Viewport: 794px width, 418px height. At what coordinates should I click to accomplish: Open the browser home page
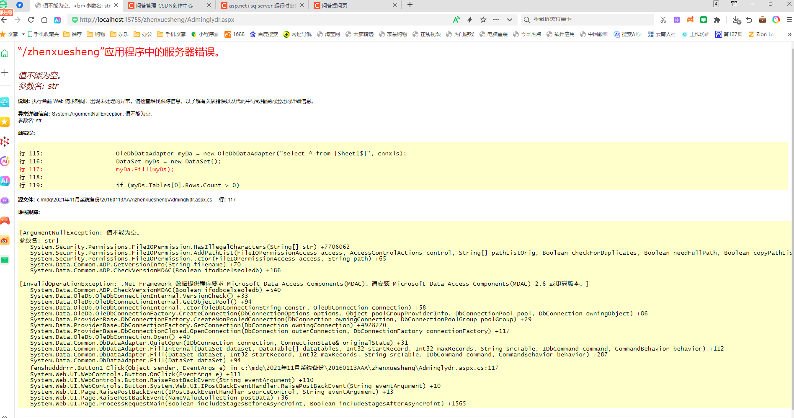click(44, 20)
